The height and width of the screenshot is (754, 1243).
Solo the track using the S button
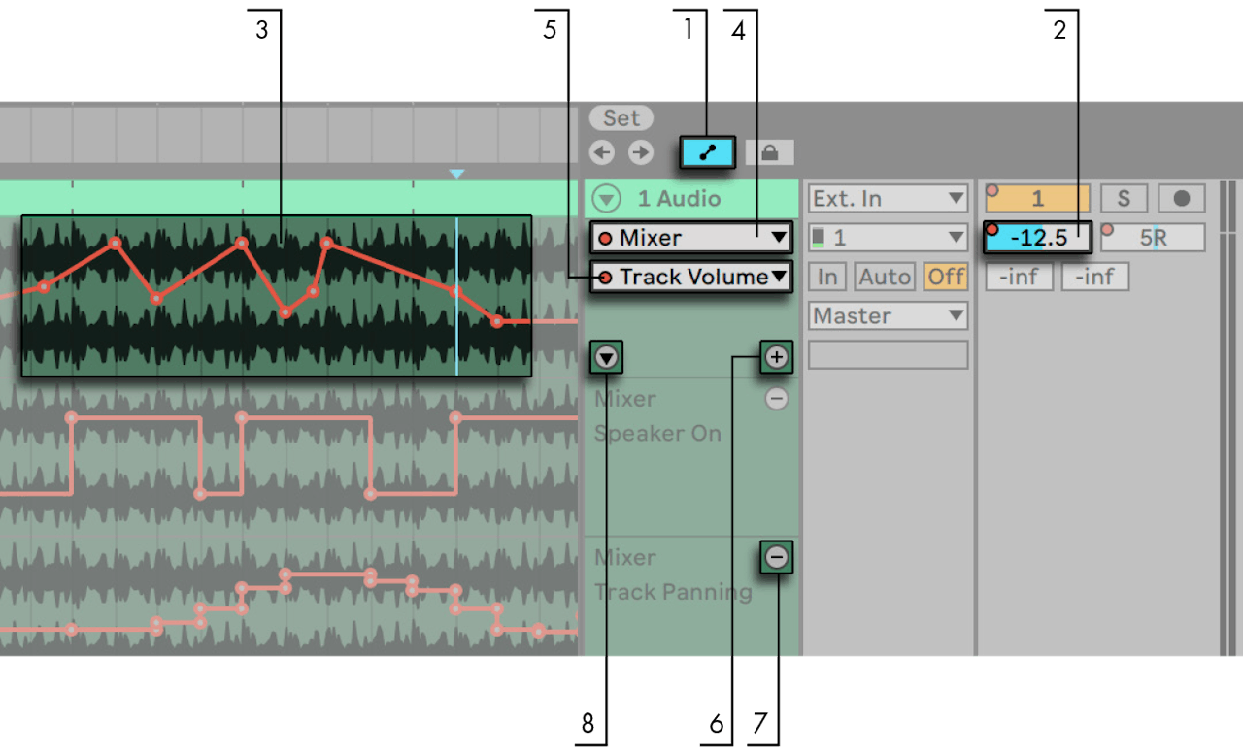click(1124, 198)
